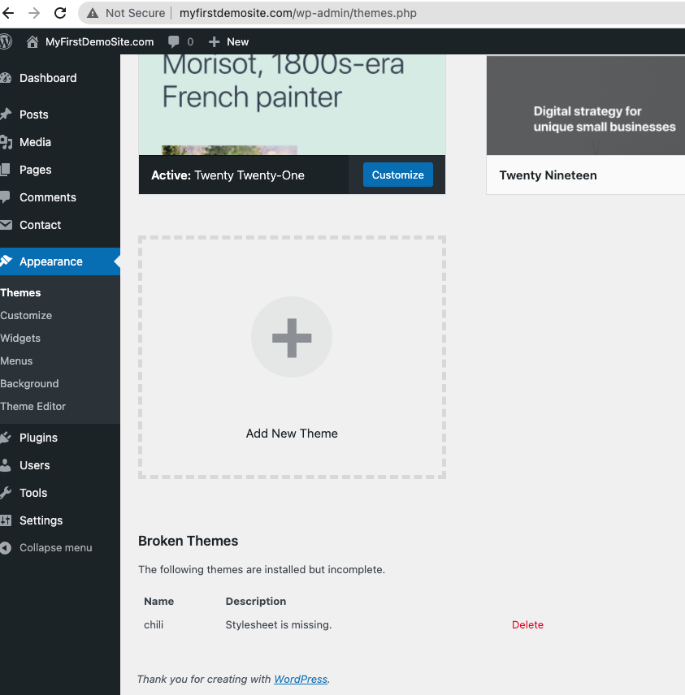Click the Tools wrench icon
Image resolution: width=685 pixels, height=695 pixels.
[6, 493]
